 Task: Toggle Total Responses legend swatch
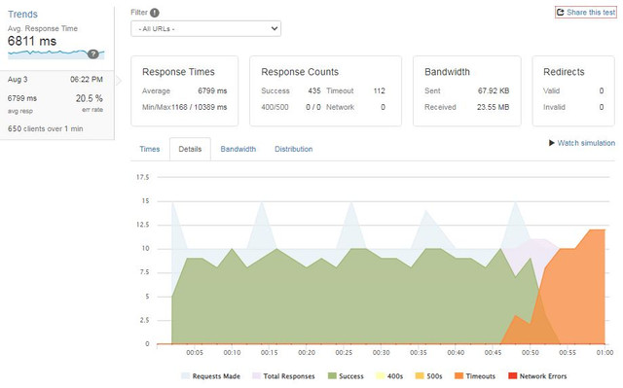(x=256, y=375)
